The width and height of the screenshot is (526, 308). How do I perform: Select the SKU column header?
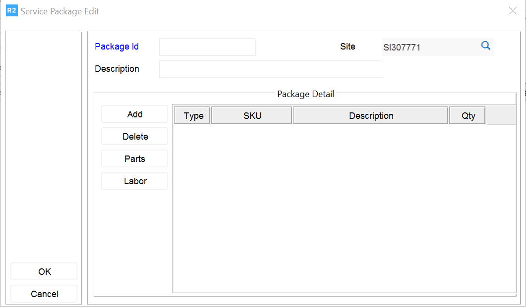point(252,116)
